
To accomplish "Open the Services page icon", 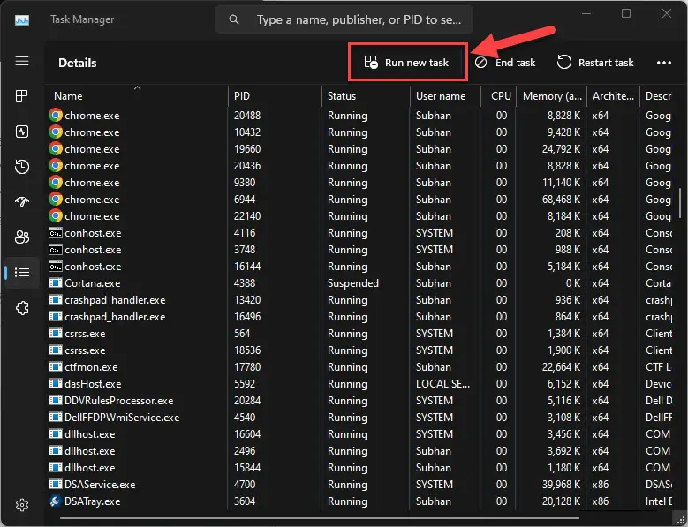I will [22, 308].
